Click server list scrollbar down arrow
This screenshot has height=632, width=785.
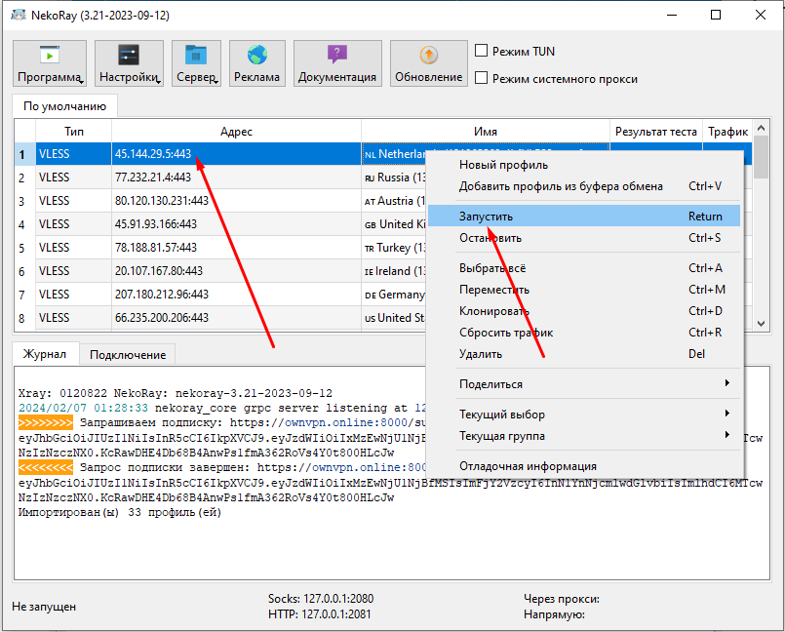point(761,324)
